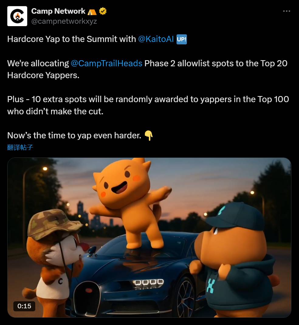
Task: Click the pointing-down hand emoji
Action: tap(149, 136)
